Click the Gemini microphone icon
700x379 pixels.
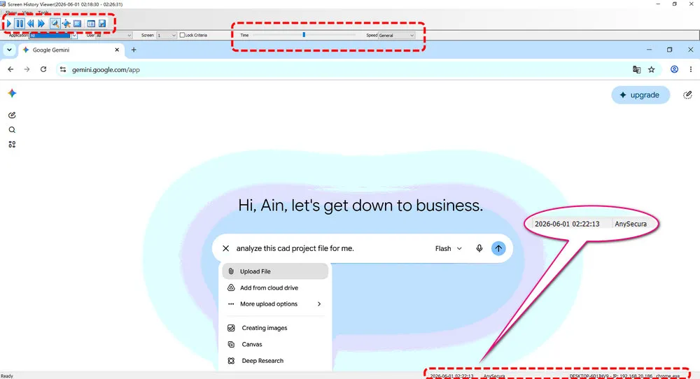[479, 248]
